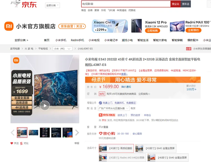
Task: Select the third product thumbnail
Action: [x=45, y=133]
